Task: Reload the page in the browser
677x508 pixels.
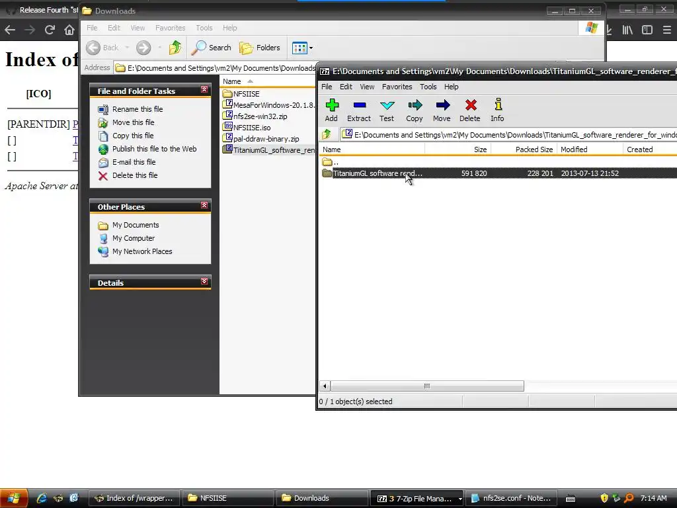Action: pos(50,30)
